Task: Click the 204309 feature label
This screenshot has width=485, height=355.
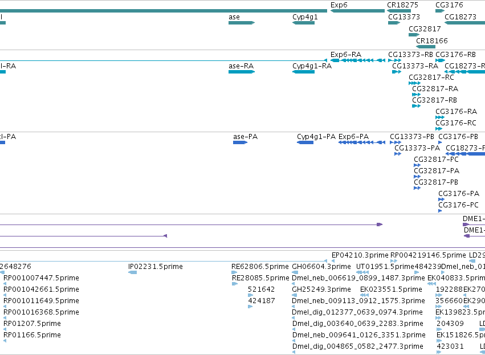Action: pos(450,324)
